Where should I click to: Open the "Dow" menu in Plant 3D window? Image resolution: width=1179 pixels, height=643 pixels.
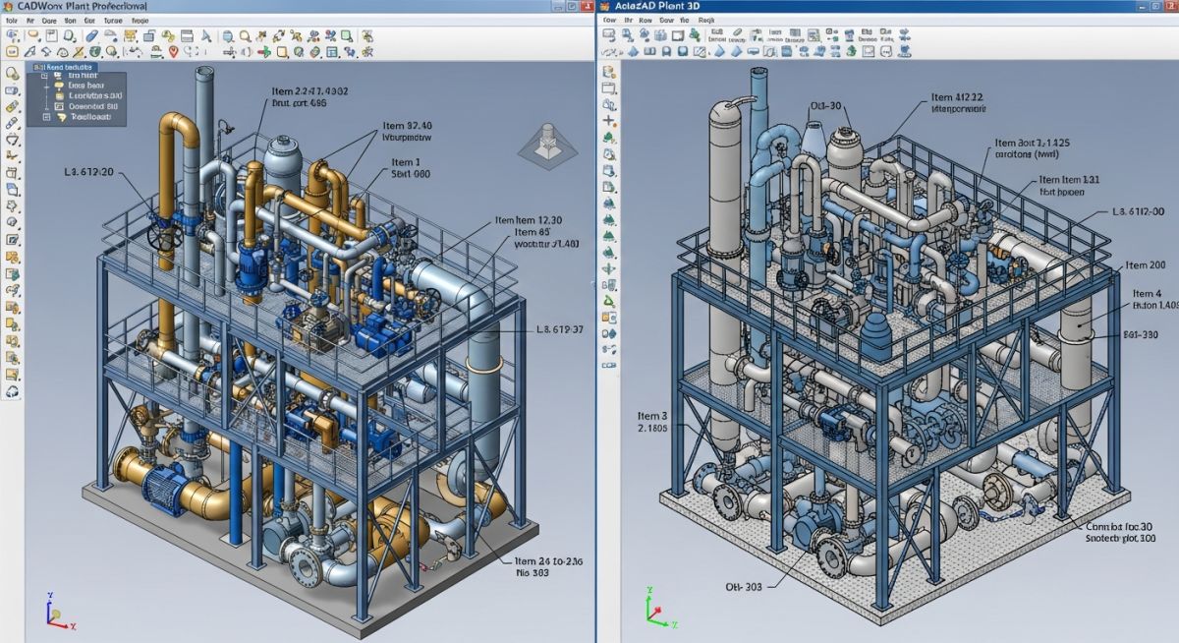coord(666,21)
